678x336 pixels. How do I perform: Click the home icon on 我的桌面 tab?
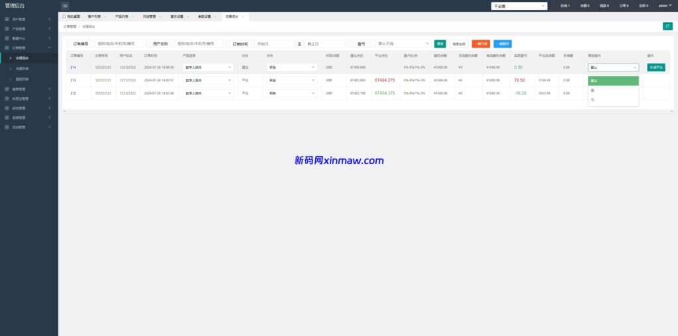[x=64, y=15]
